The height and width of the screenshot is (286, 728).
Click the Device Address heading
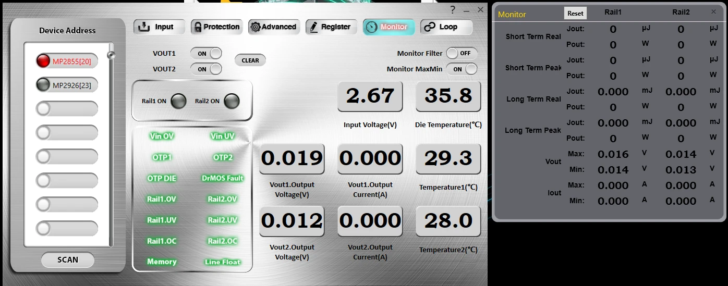pyautogui.click(x=67, y=31)
